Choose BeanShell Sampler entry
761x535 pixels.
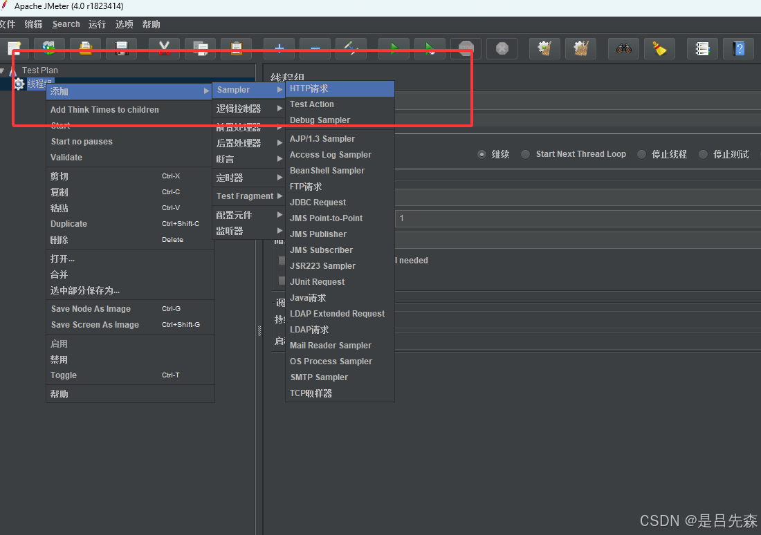[340, 171]
